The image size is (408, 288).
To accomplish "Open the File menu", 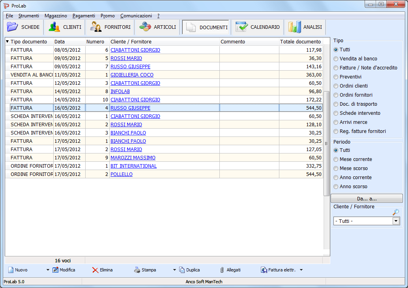I will pos(9,16).
